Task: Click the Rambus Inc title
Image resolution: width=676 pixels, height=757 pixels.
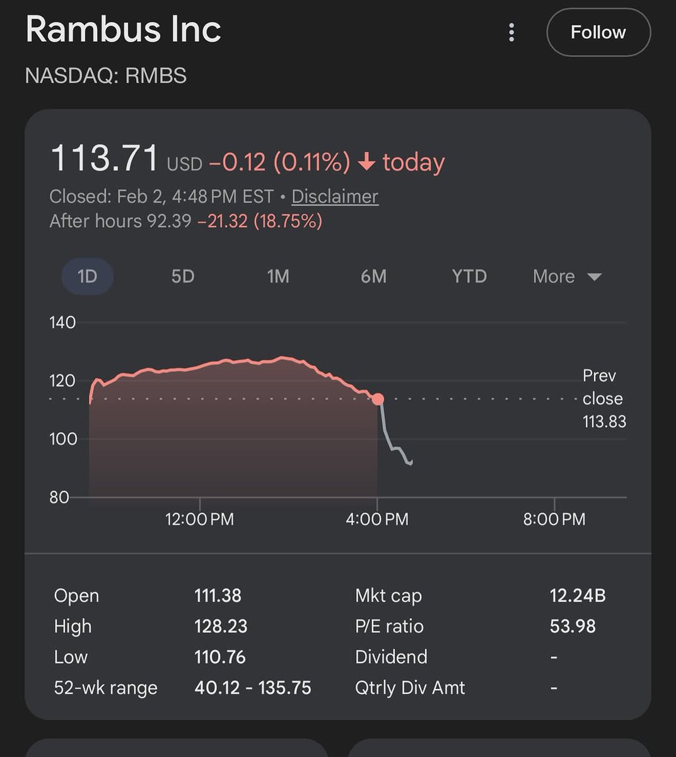Action: pyautogui.click(x=124, y=29)
